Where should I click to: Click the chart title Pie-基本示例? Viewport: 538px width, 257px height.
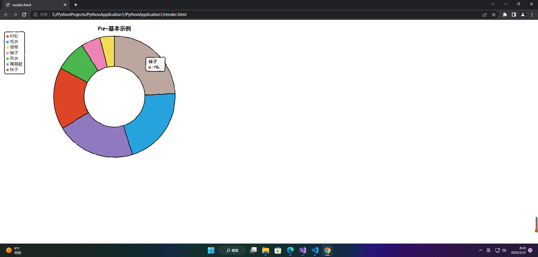114,29
